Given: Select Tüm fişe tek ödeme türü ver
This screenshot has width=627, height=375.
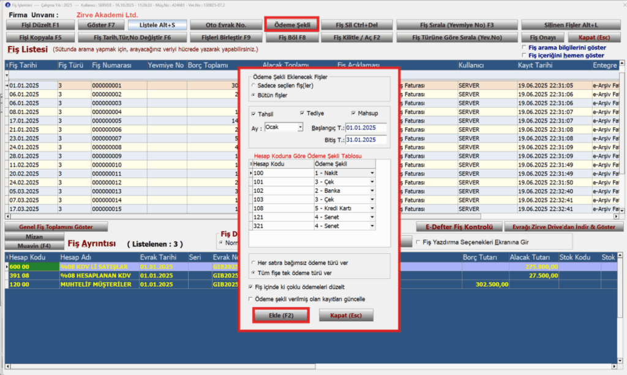Looking at the screenshot, I should click(253, 273).
